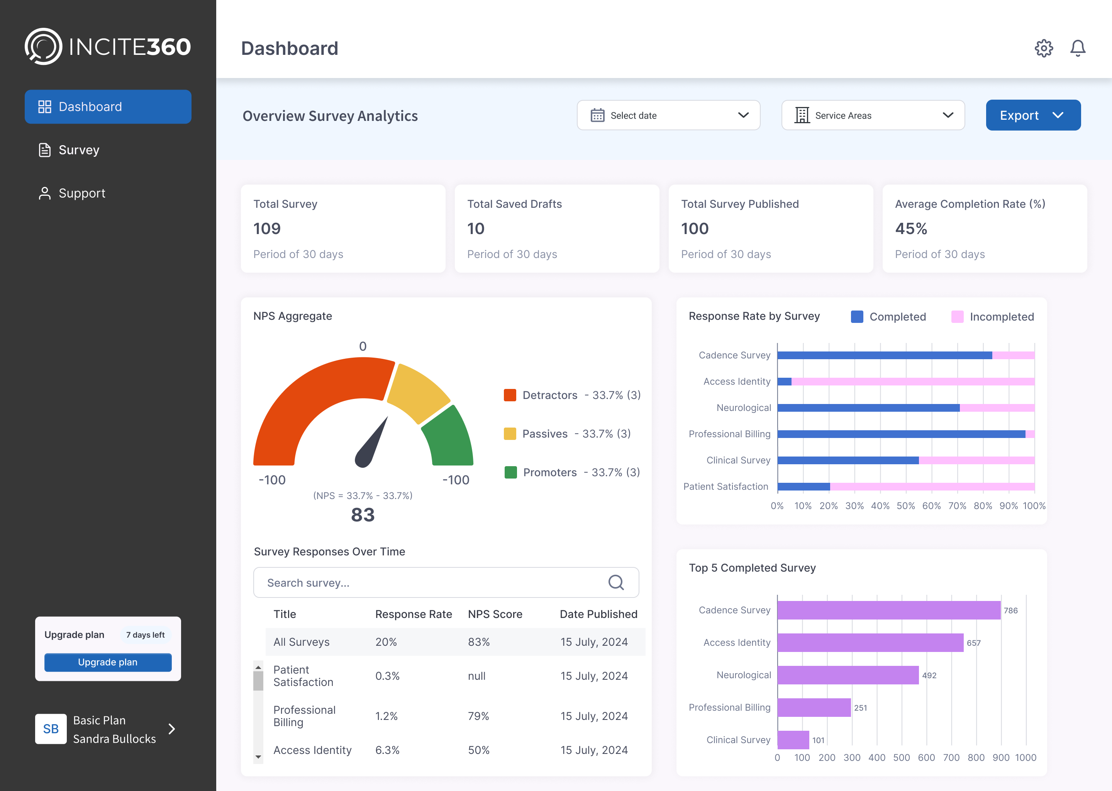Click the Promoters green color swatch
Image resolution: width=1112 pixels, height=791 pixels.
coord(510,472)
